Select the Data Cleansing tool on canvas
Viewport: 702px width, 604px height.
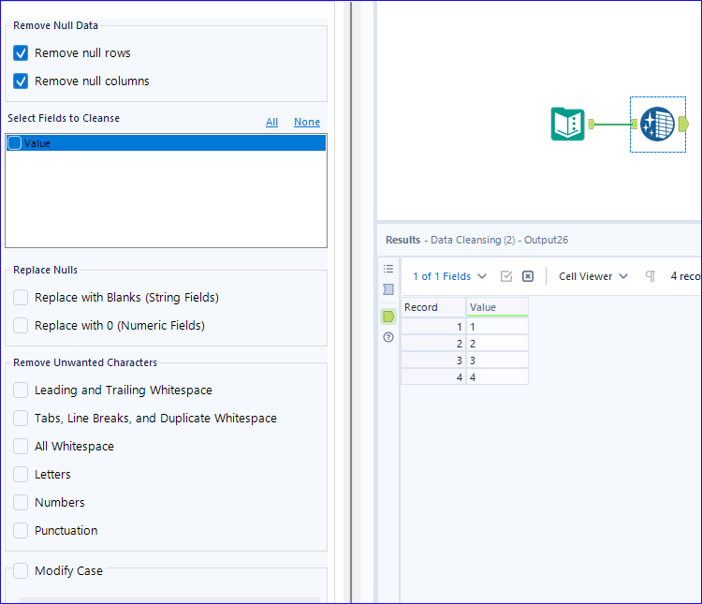point(657,125)
